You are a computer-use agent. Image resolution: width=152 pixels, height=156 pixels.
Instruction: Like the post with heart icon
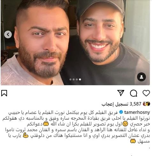[x=146, y=93]
